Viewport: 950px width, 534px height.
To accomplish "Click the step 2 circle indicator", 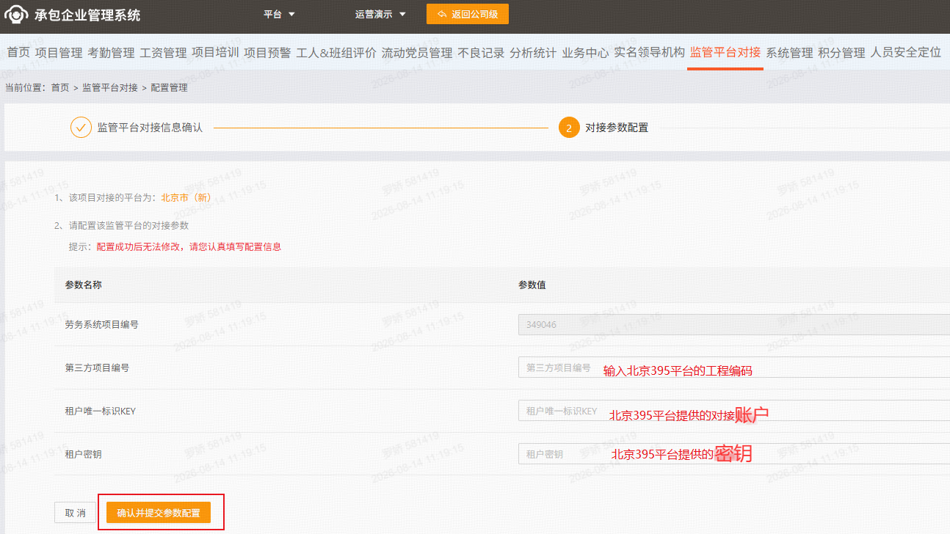I will (569, 128).
